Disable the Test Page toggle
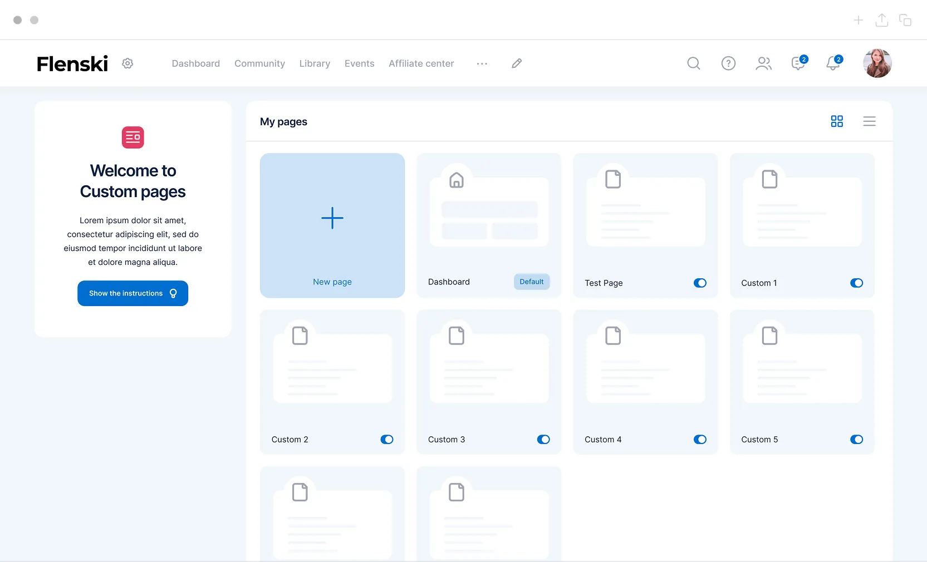This screenshot has width=927, height=562. 700,283
